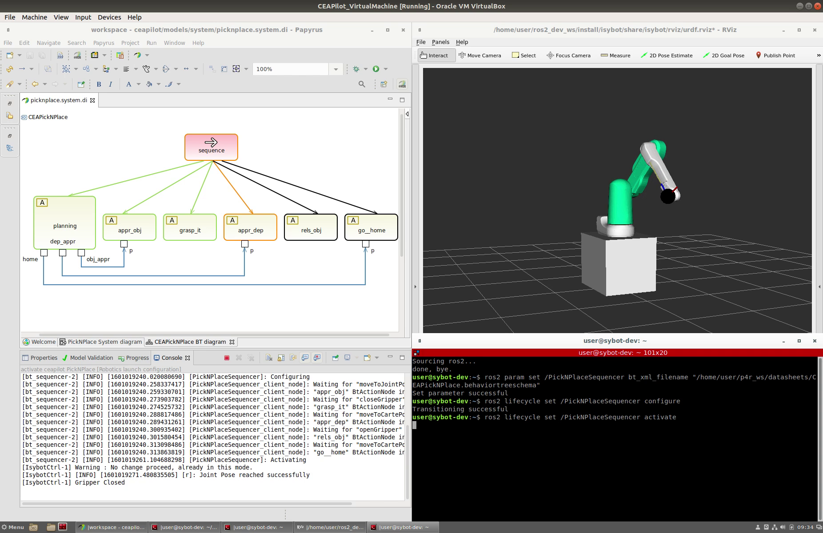
Task: Click the user@sybot-dev terminal taskbar entry
Action: [x=401, y=527]
